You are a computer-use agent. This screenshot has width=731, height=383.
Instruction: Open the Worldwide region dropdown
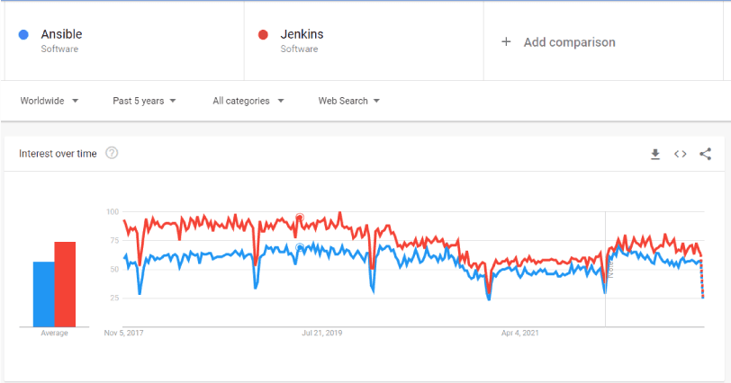click(x=50, y=101)
